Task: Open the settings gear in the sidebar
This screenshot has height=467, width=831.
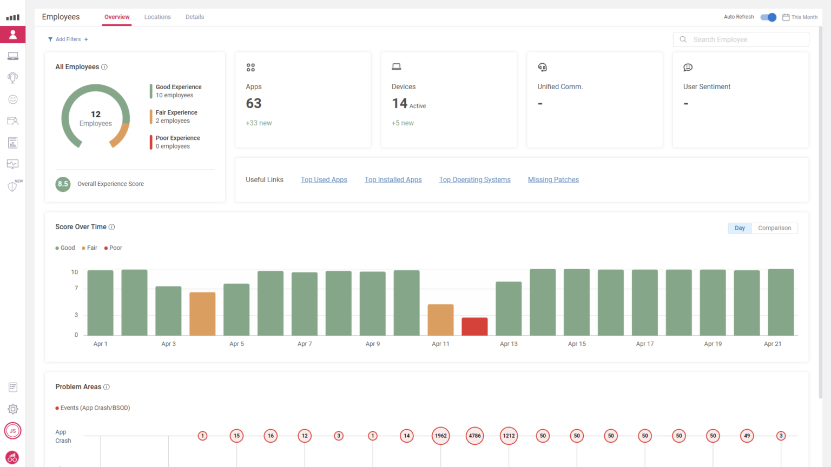Action: point(12,409)
